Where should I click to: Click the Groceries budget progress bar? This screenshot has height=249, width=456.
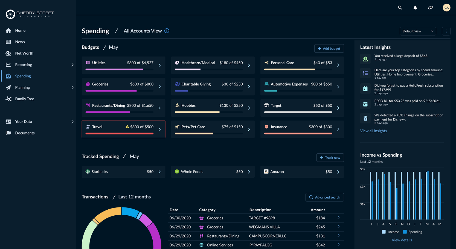pos(119,91)
